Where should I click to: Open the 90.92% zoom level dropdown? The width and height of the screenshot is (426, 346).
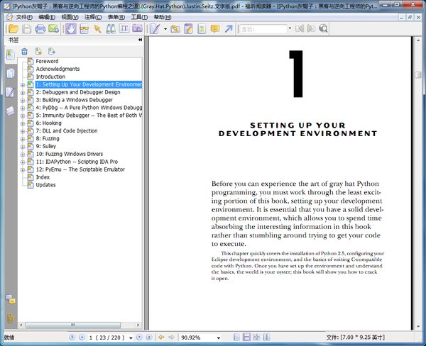[219, 338]
